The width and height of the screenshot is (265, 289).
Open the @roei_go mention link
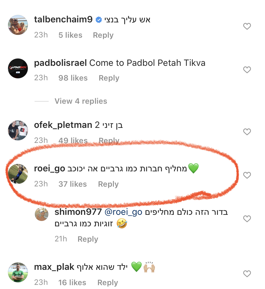pos(124,212)
